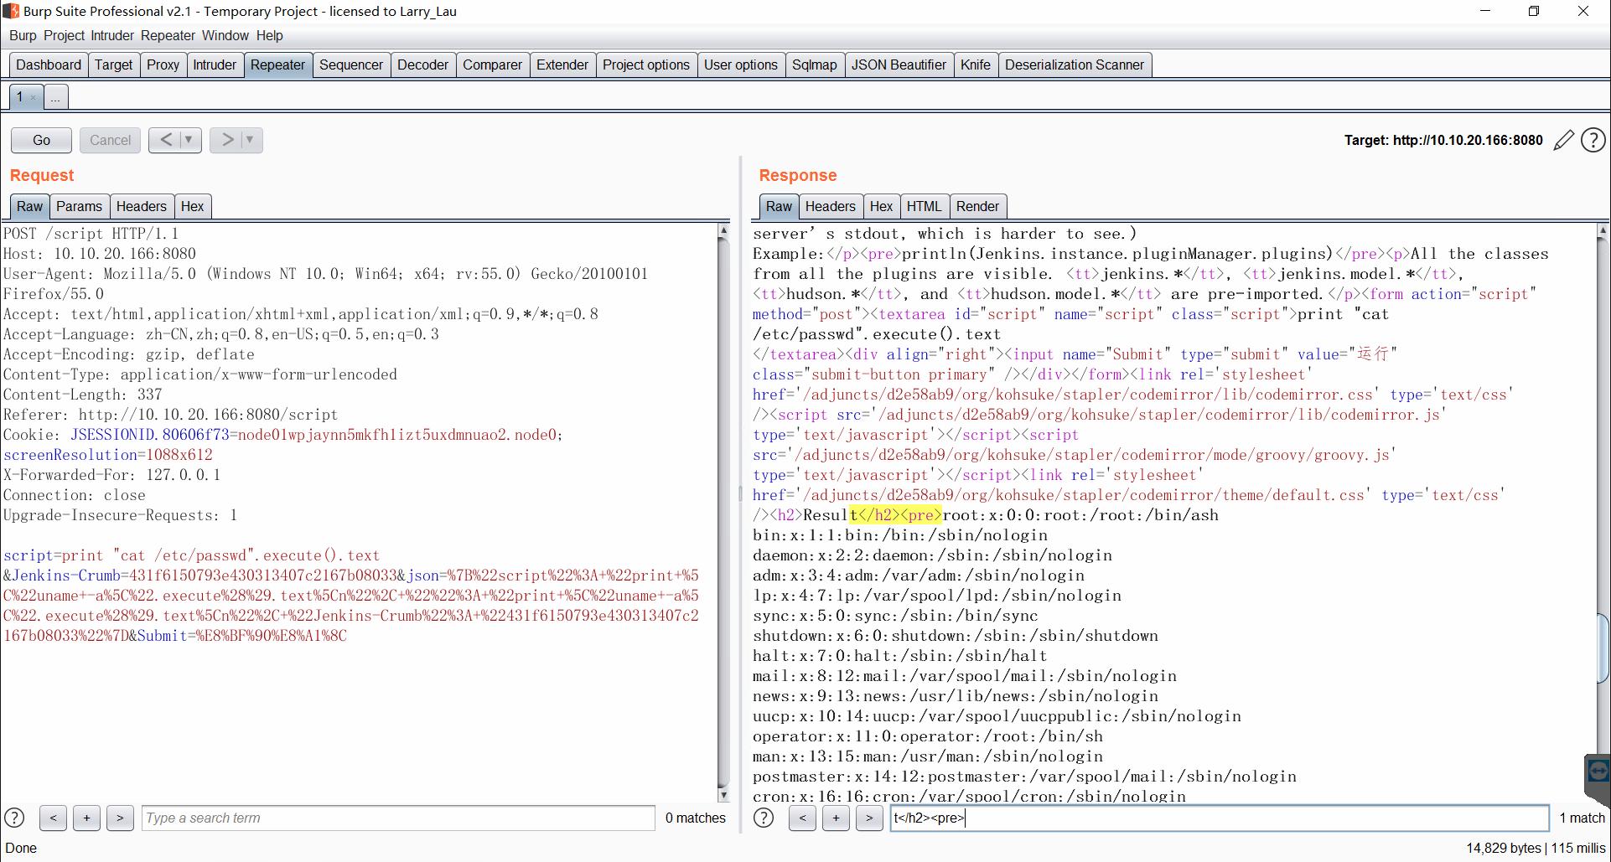Click the JSESSIONID cookie line
Screen dimensions: 1611x862
click(x=283, y=435)
